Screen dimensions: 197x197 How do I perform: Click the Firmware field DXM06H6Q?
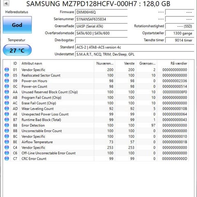click(x=101, y=12)
